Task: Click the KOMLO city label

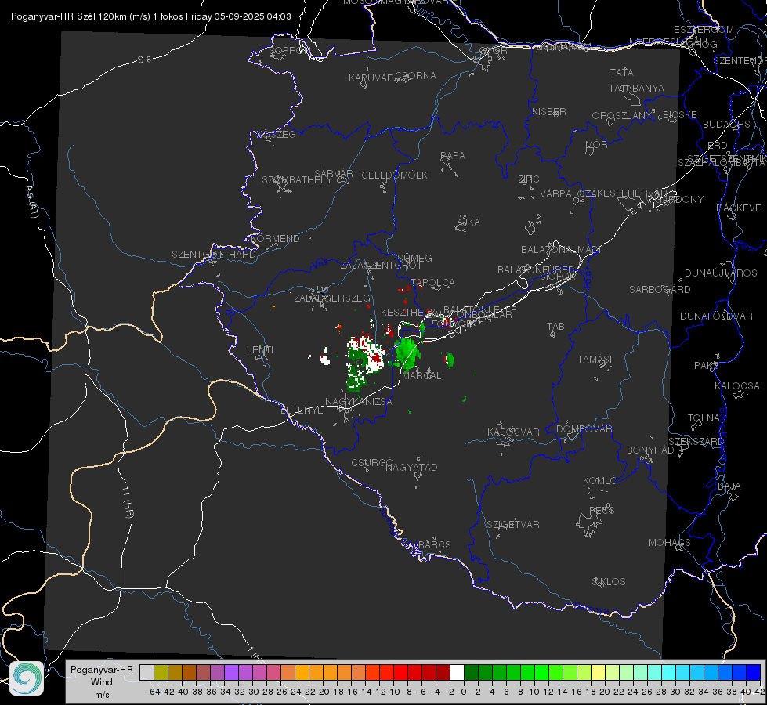Action: (x=600, y=481)
